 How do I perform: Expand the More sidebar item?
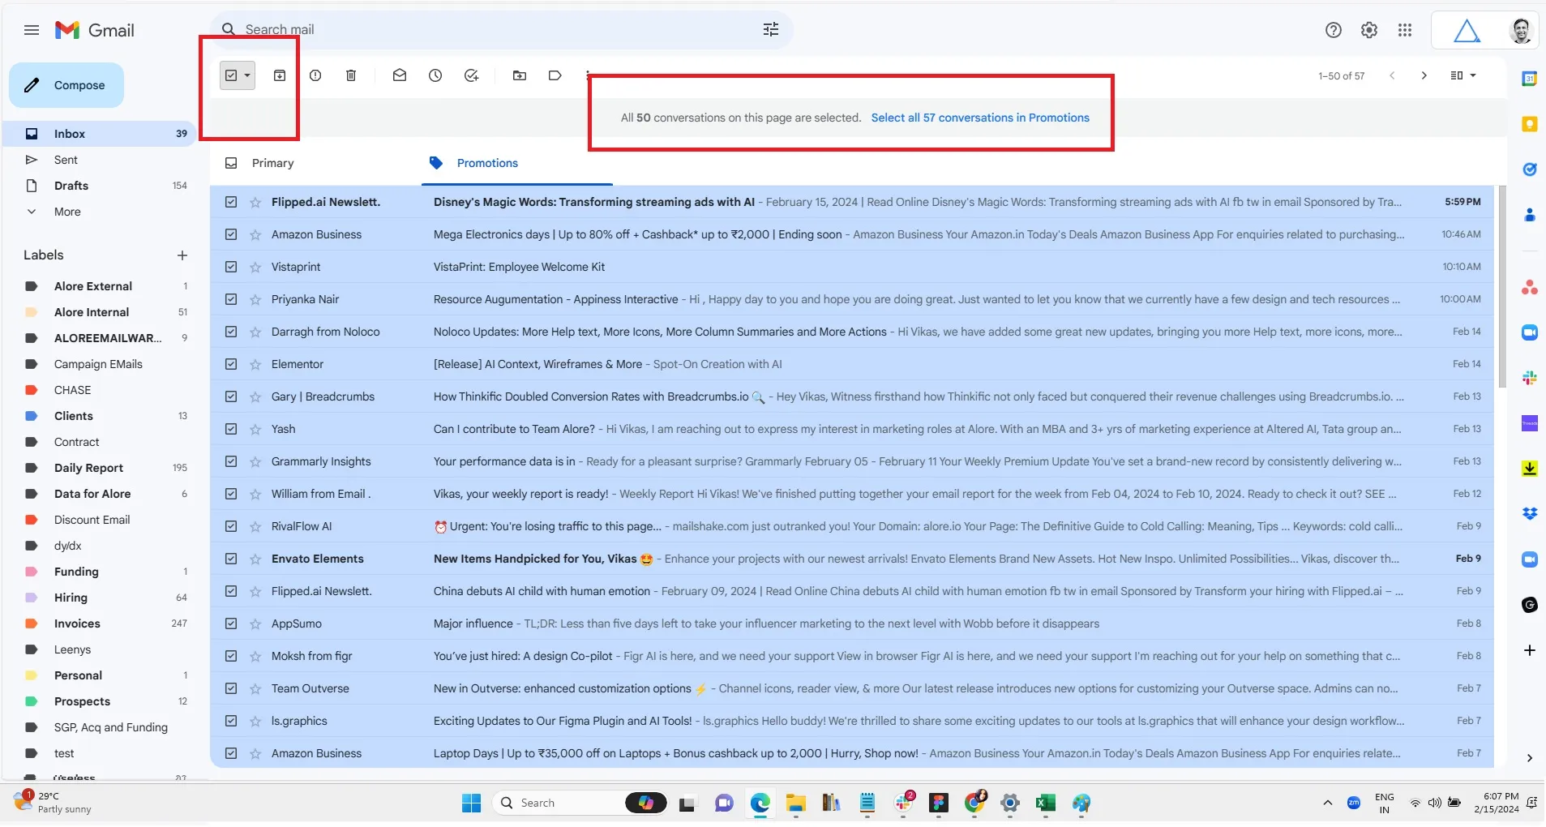(x=67, y=212)
